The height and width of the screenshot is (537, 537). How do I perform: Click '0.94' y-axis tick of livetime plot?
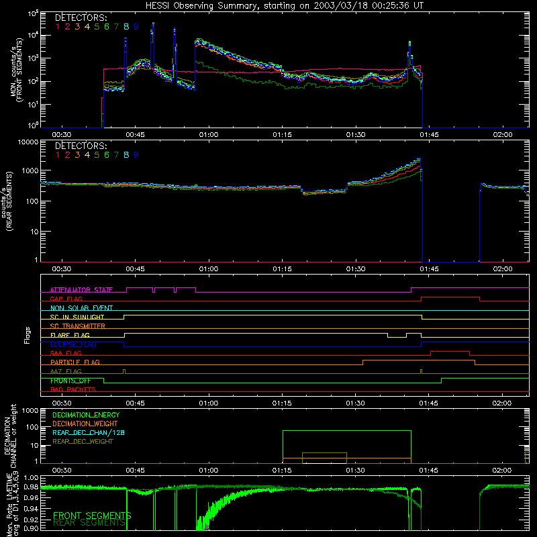click(x=31, y=508)
